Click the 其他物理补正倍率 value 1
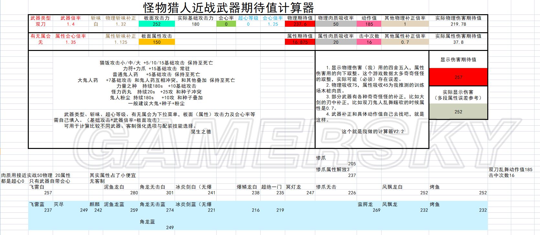540x235 pixels. tap(405, 24)
